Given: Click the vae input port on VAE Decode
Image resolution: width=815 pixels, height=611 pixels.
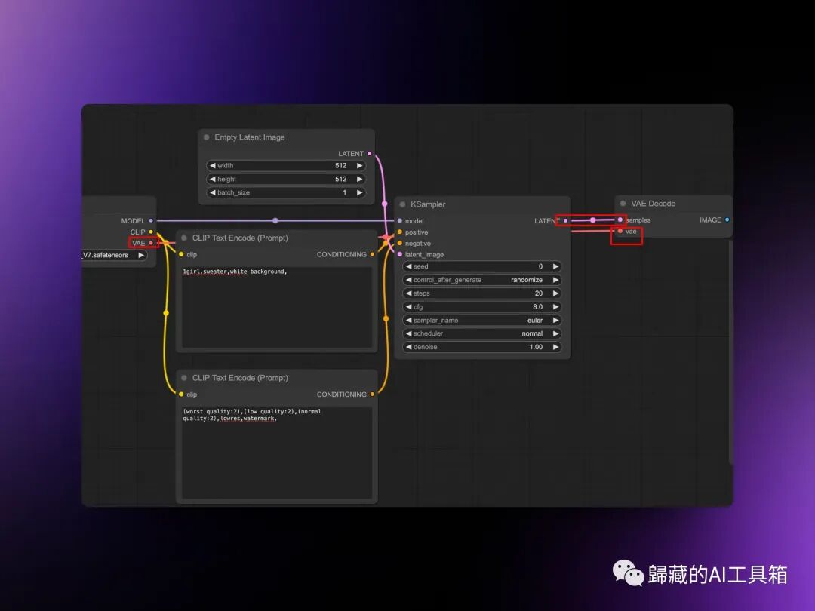Looking at the screenshot, I should [x=620, y=232].
